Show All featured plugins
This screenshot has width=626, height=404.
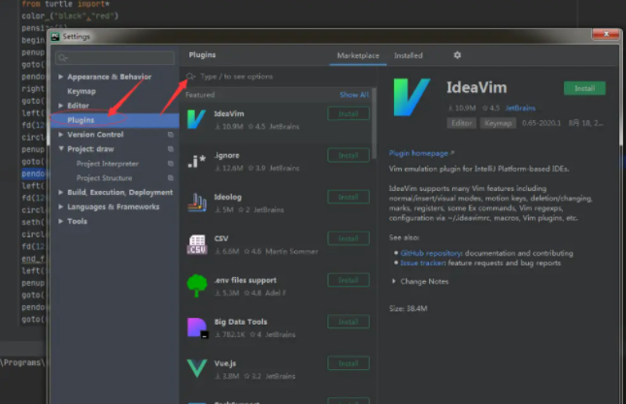click(x=354, y=95)
